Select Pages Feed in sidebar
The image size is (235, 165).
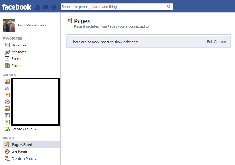pyautogui.click(x=31, y=145)
